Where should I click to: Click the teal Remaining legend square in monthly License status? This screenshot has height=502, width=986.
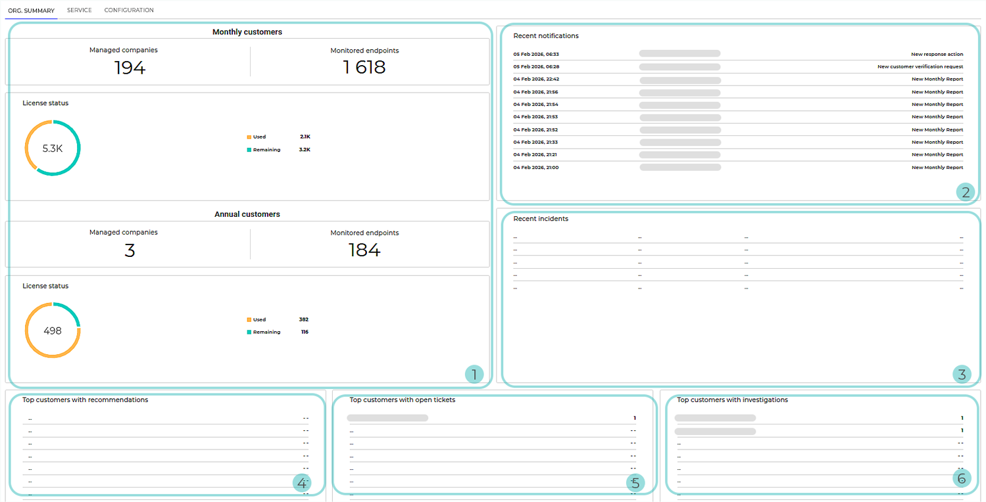249,149
